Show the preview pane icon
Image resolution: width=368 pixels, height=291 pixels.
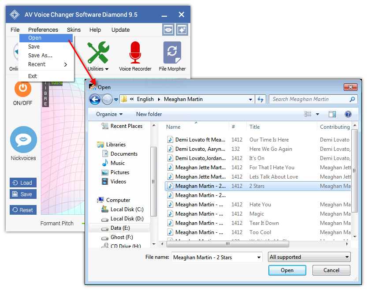pos(332,114)
